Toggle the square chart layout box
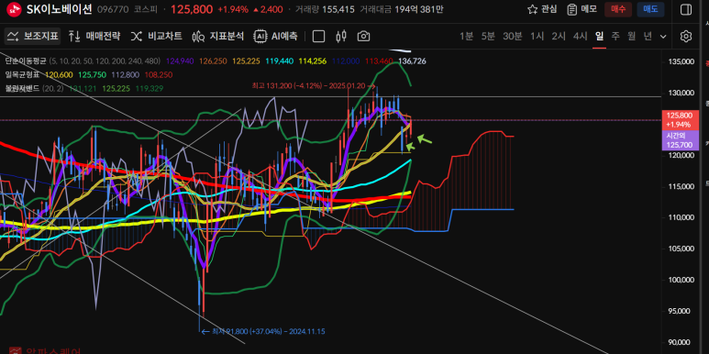 [319, 36]
